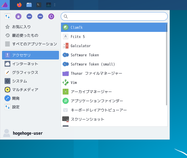Launch ClamTk by its name
The height and width of the screenshot is (158, 187).
[x=77, y=27]
